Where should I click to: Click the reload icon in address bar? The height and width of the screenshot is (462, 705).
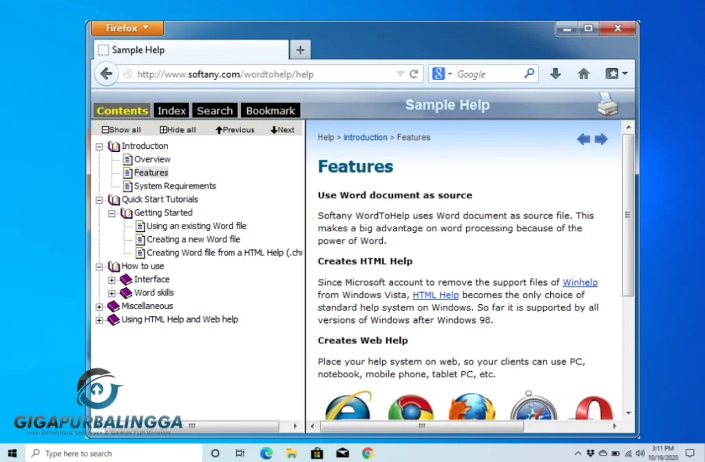pos(414,74)
